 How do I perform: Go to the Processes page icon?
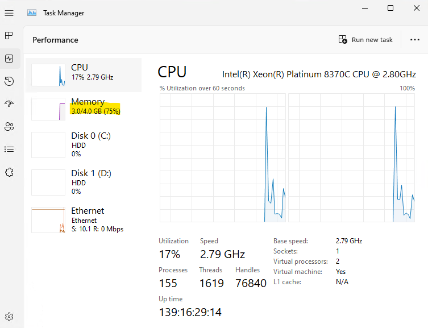(x=9, y=35)
